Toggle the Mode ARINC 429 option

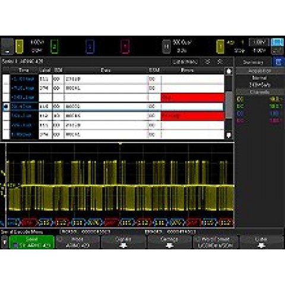pyautogui.click(x=78, y=242)
